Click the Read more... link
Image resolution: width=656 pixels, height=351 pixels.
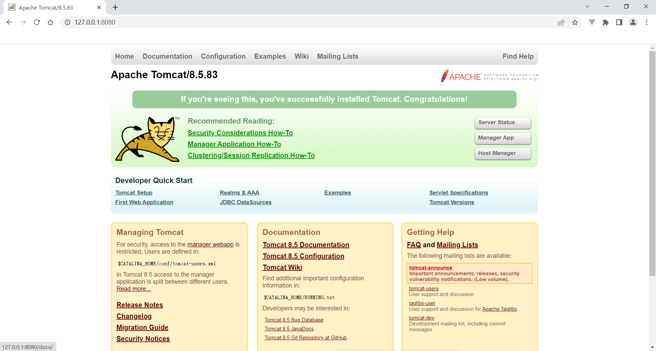click(134, 289)
